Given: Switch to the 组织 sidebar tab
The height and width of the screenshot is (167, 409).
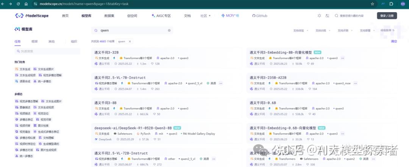Looking at the screenshot, I should coord(74,42).
